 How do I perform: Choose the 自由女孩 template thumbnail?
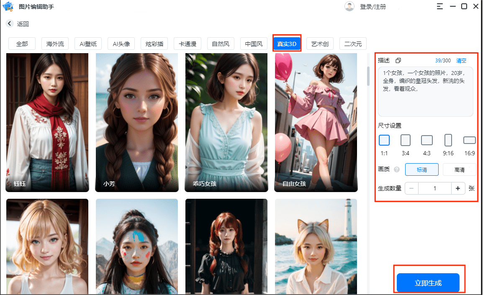316,121
